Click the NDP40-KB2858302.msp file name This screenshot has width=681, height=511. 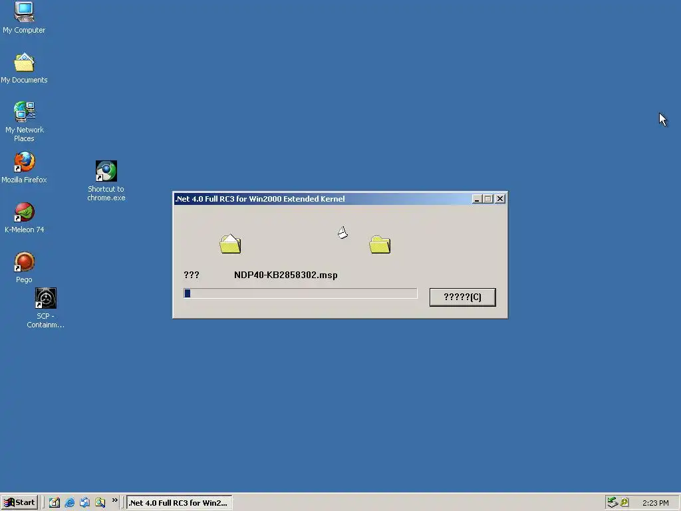tap(286, 275)
